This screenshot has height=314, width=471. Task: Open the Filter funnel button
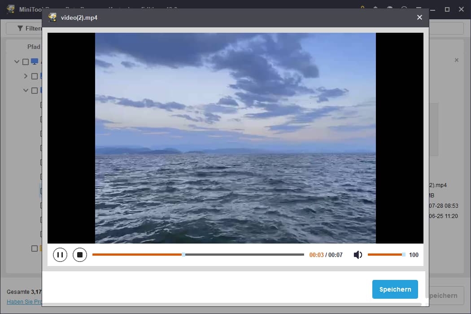point(25,28)
